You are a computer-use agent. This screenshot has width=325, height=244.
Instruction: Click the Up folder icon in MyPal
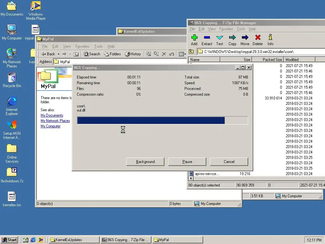(x=76, y=54)
